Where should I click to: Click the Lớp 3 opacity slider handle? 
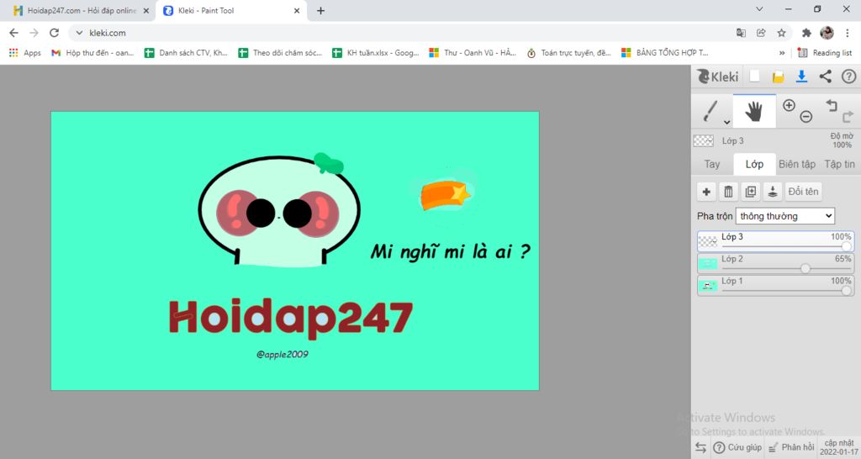(x=847, y=246)
